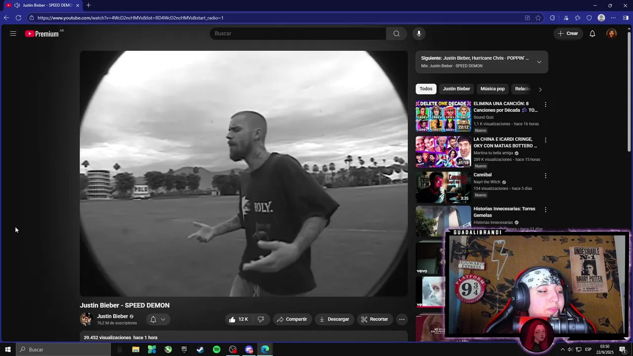Viewport: 633px width, 356px height.
Task: Open Sound Quiz channel name
Action: (x=484, y=117)
